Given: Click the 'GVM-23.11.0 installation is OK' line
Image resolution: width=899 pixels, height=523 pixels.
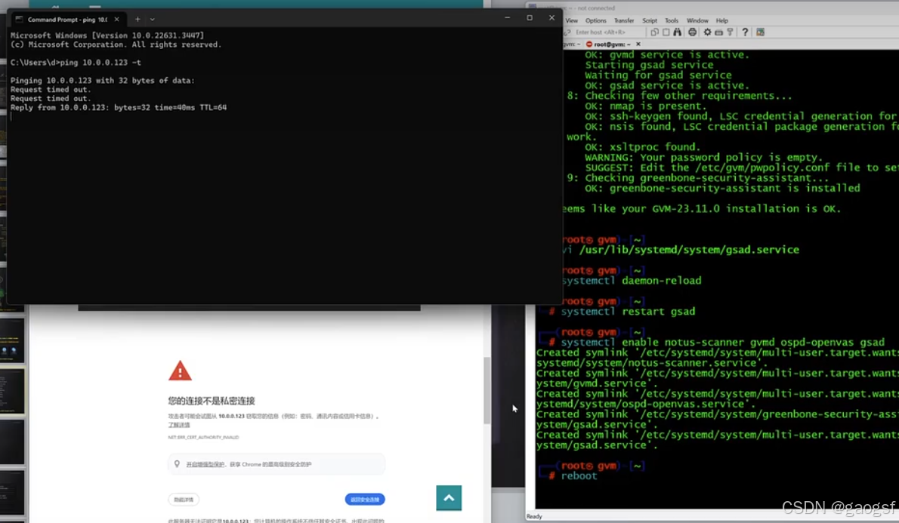Looking at the screenshot, I should point(701,209).
